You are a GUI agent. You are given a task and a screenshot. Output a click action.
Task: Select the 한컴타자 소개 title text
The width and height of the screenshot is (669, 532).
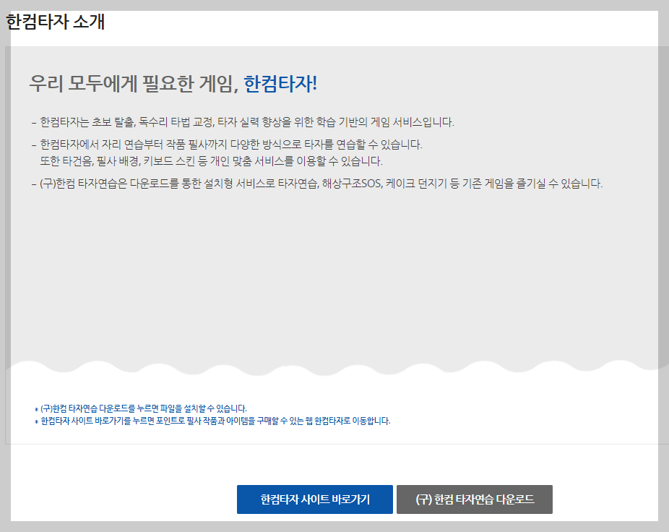click(56, 22)
